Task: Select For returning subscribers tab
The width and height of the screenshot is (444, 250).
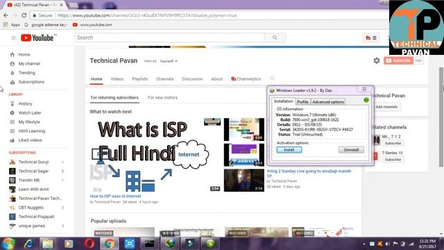Action: [x=114, y=97]
